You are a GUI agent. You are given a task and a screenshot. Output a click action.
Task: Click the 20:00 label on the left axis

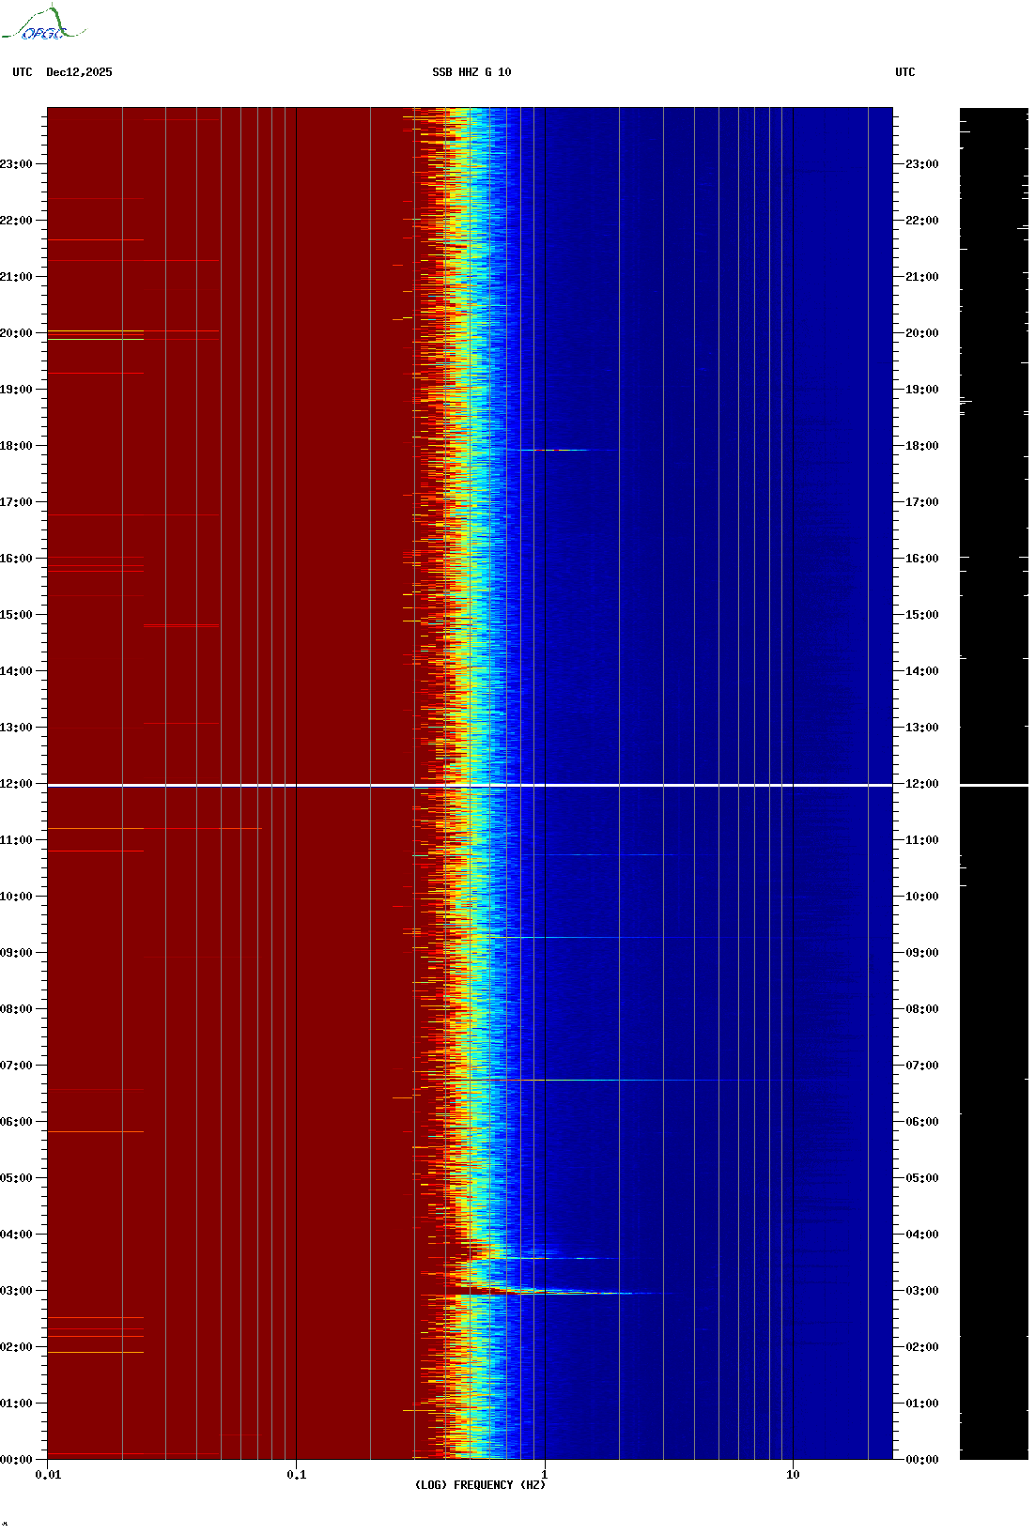[x=16, y=333]
